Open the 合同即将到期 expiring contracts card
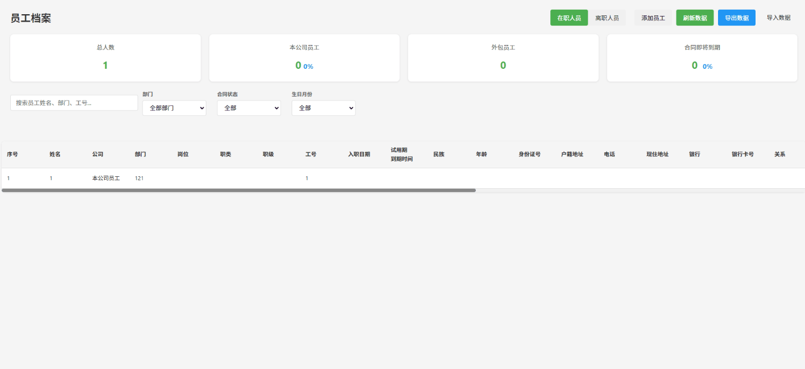Screen dimensions: 805x369 (x=702, y=57)
